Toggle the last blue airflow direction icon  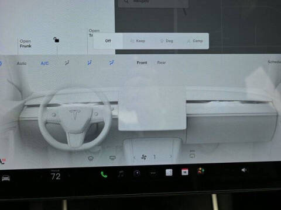(111, 63)
